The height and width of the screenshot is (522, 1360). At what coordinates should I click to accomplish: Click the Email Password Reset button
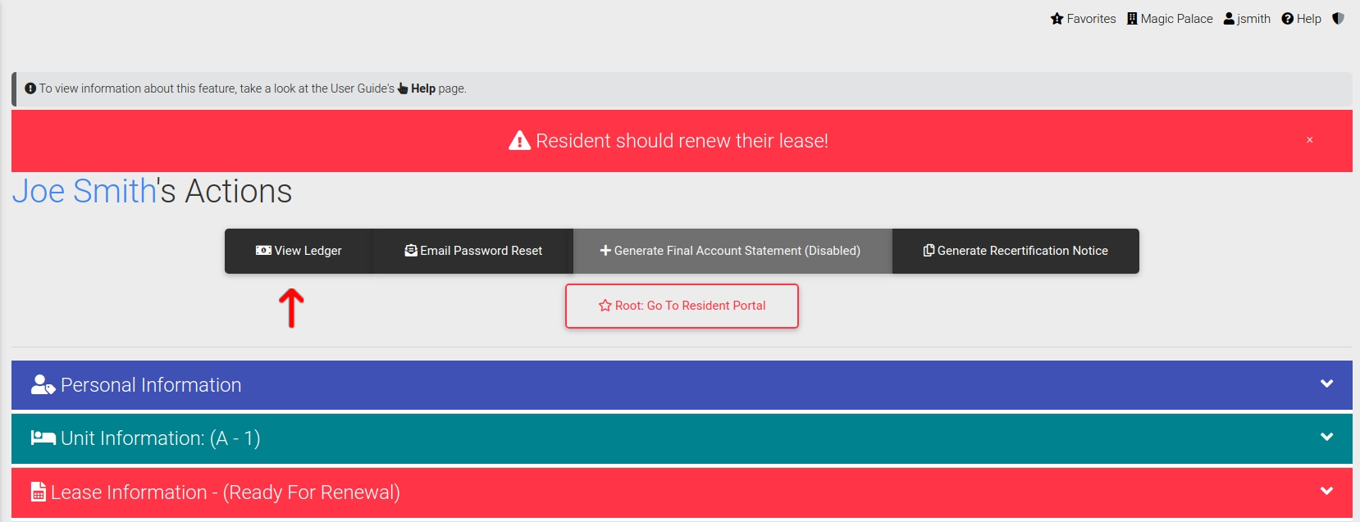473,251
